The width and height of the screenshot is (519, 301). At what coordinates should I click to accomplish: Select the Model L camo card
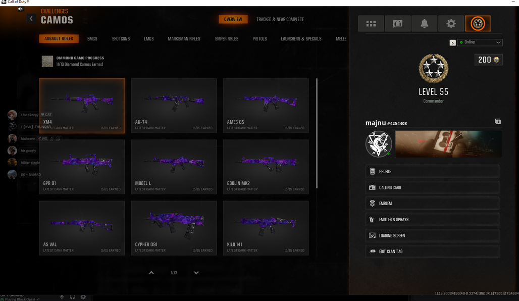point(174,167)
